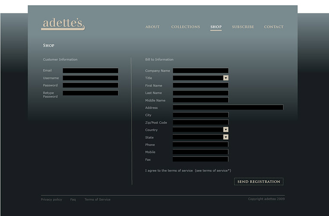
Task: Navigate to the Contact page
Action: [274, 27]
